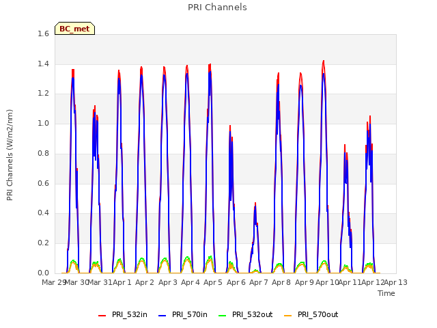Select the 1.2 y-axis tick label
This screenshot has width=437, height=328.
[x=43, y=94]
